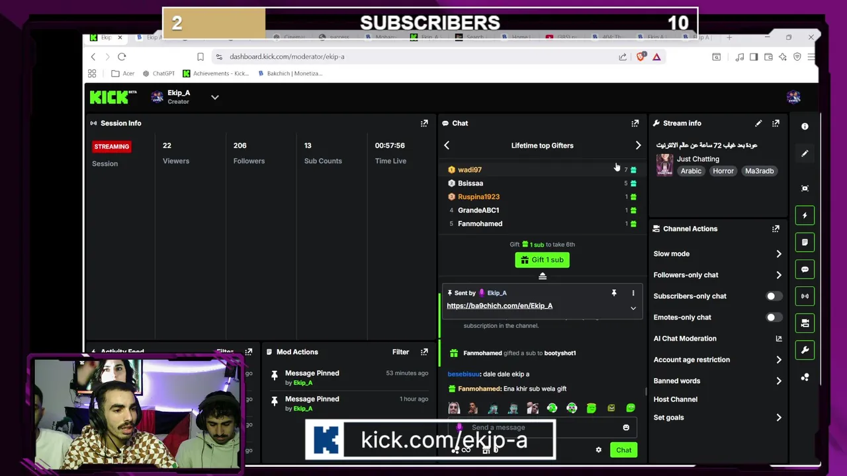The height and width of the screenshot is (476, 847).
Task: Open the ba9chich.com pinned link
Action: point(500,306)
